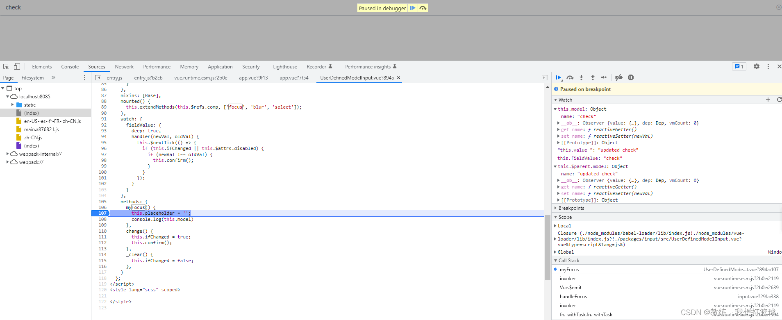782x320 pixels.
Task: Expand webpack-internal:// node
Action: (x=7, y=154)
